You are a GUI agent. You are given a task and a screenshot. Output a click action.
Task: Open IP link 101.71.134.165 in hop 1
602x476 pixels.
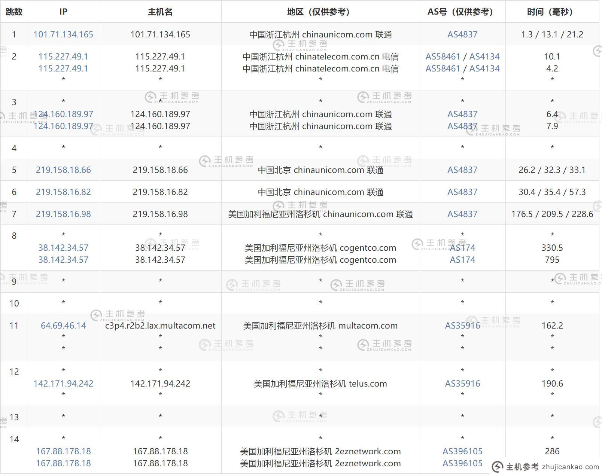coord(63,34)
